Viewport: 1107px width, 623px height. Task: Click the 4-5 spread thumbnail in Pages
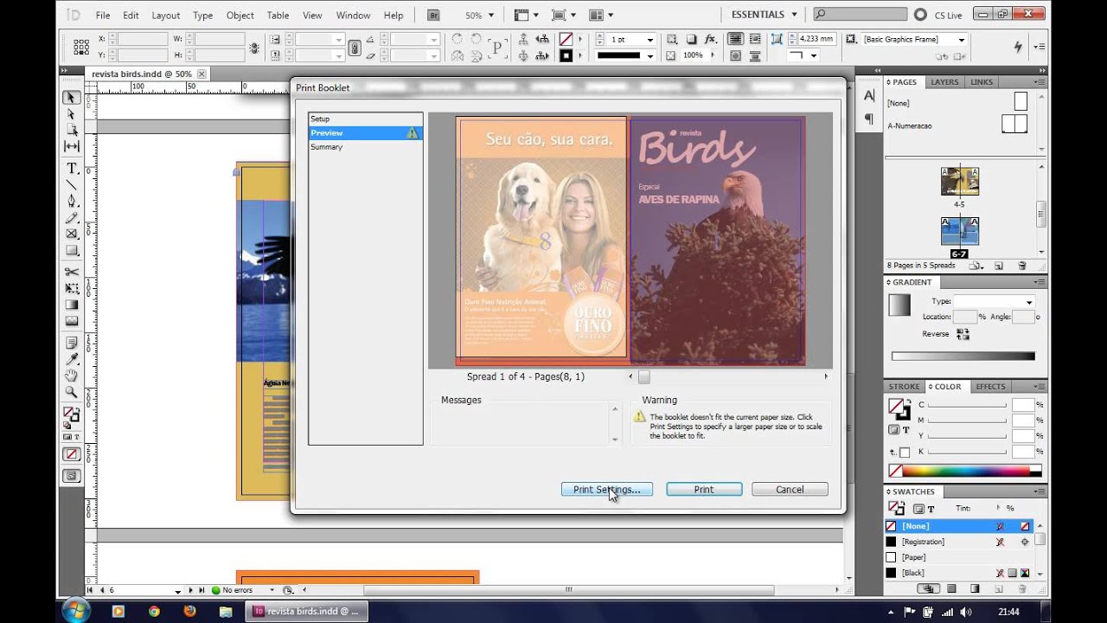(x=959, y=182)
